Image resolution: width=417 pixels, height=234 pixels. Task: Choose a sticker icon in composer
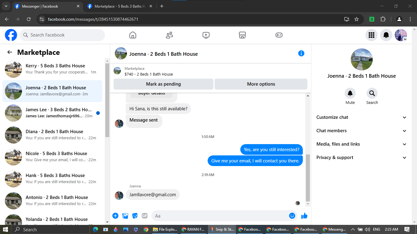point(135,216)
